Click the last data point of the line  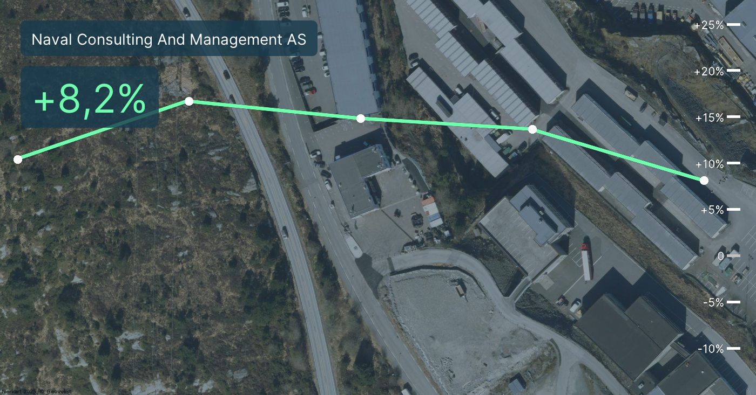[704, 181]
